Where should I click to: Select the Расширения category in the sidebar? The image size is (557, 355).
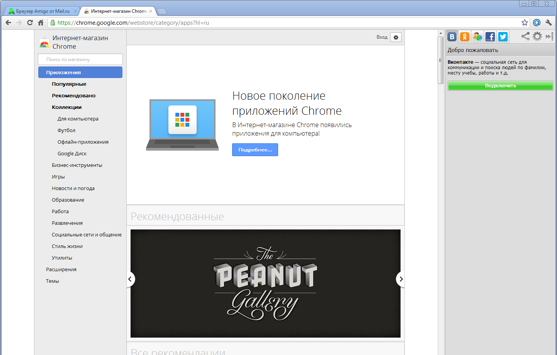pyautogui.click(x=61, y=270)
